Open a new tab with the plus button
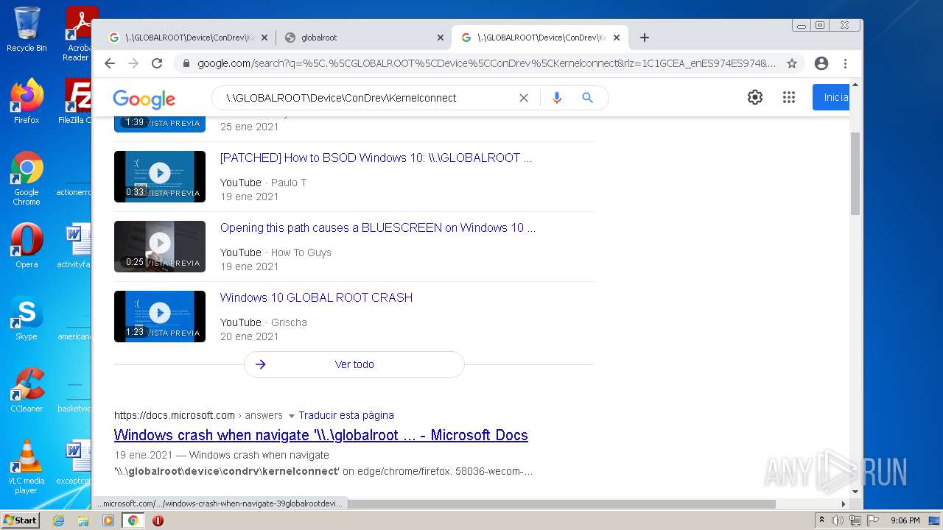This screenshot has height=530, width=943. 645,38
